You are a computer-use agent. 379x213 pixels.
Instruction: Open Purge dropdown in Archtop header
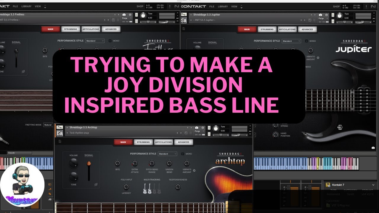pos(200,131)
